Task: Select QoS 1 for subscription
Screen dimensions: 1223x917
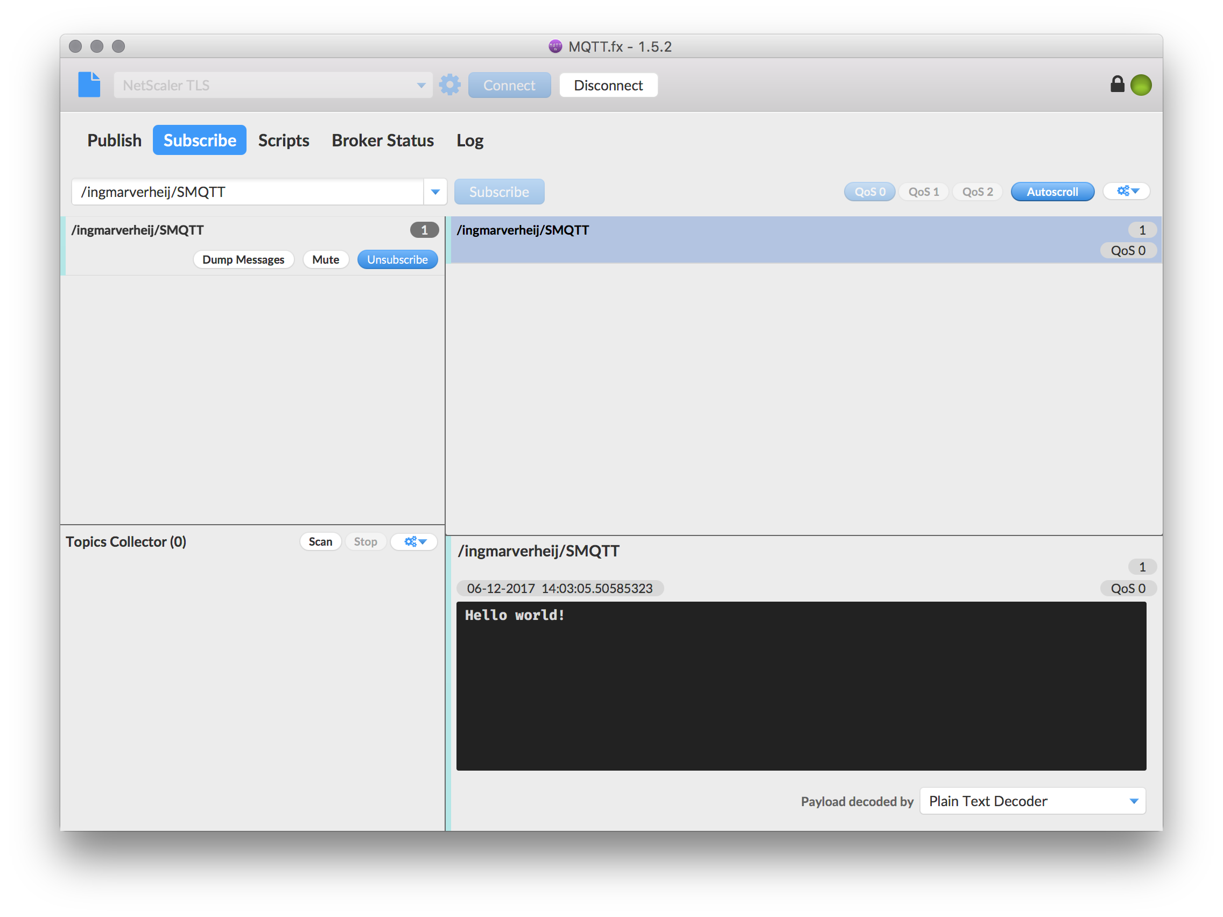Action: tap(923, 192)
